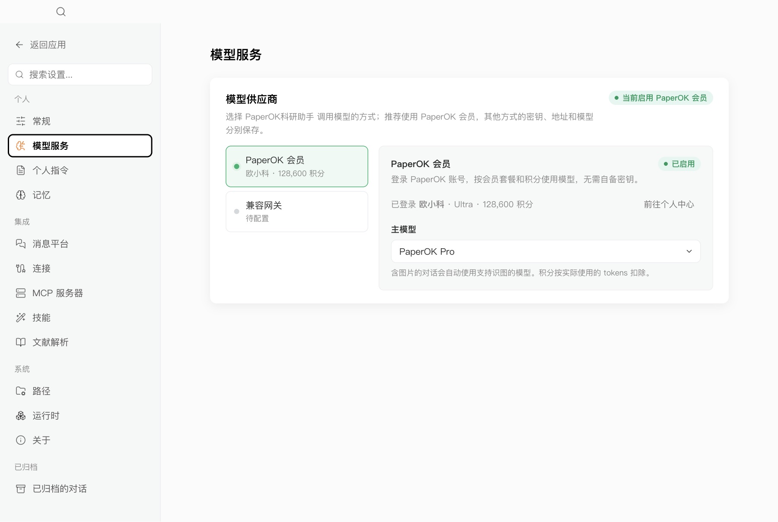Click the document icon for 个人指令

coord(21,171)
